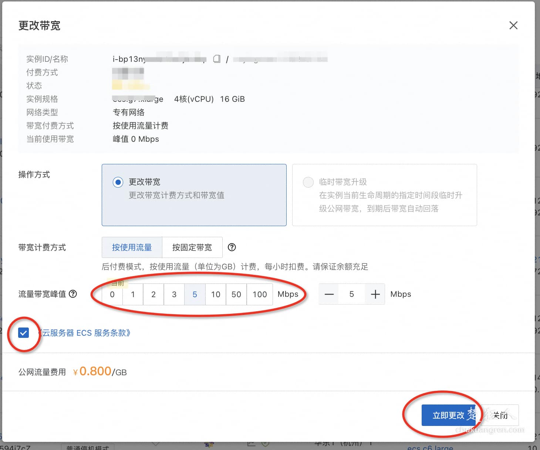
Task: Click the minus icon to lower bandwidth
Action: tap(328, 294)
